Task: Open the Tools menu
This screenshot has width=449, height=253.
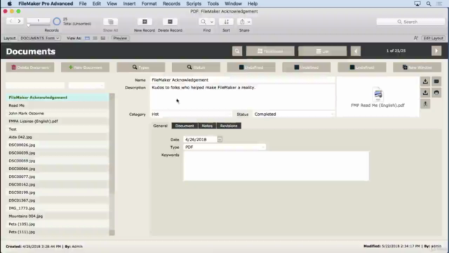Action: pos(213,4)
